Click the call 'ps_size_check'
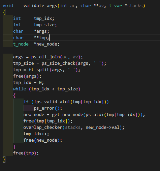 59,63
